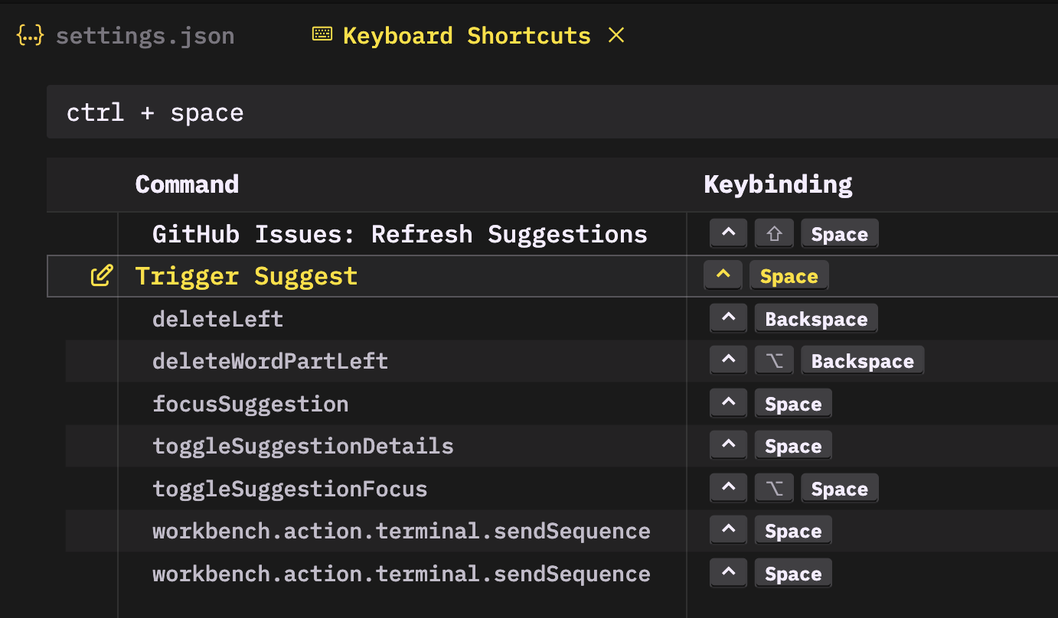The height and width of the screenshot is (618, 1058).
Task: Select the focusSuggestion command row
Action: 250,404
